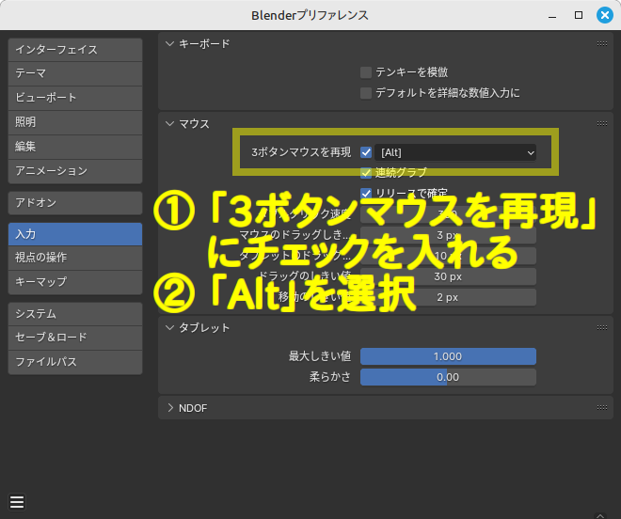The height and width of the screenshot is (519, 621).
Task: Open ビューポート preferences tab
Action: coord(75,98)
